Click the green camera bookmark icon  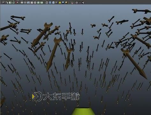coord(13,3)
